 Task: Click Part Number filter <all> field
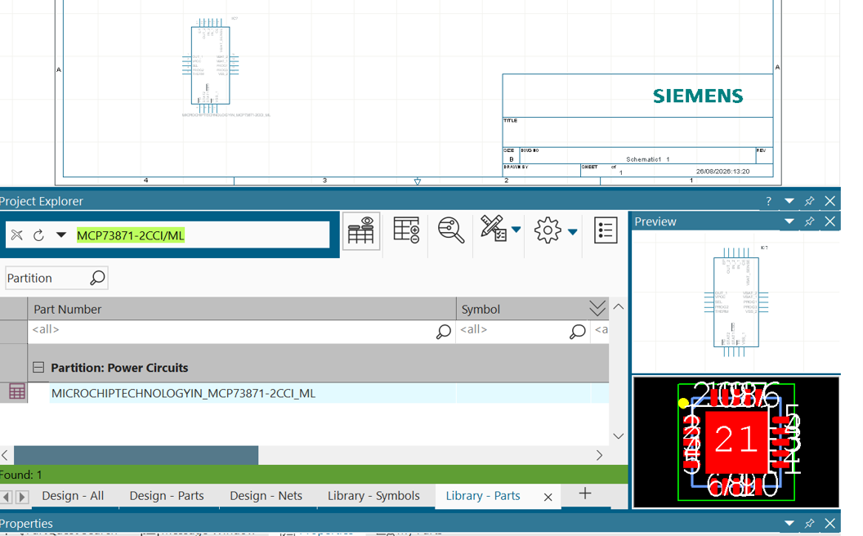click(x=231, y=330)
